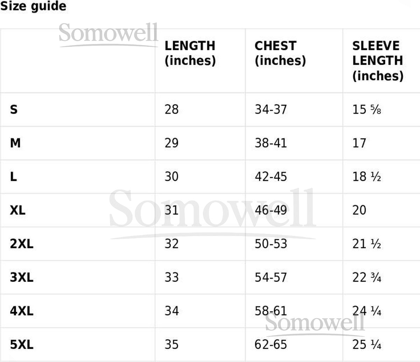Choose the 5XL size row label
Screen dimensions: 420x362
[22, 345]
